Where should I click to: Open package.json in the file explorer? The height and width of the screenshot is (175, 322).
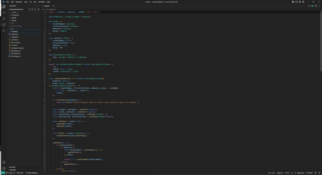[16, 51]
